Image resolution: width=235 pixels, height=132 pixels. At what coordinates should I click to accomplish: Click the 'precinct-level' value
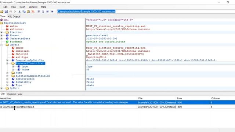tap(97, 36)
